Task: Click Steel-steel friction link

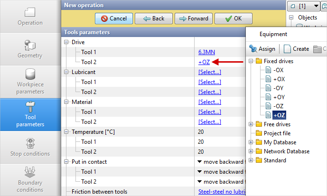Action: pos(221,192)
